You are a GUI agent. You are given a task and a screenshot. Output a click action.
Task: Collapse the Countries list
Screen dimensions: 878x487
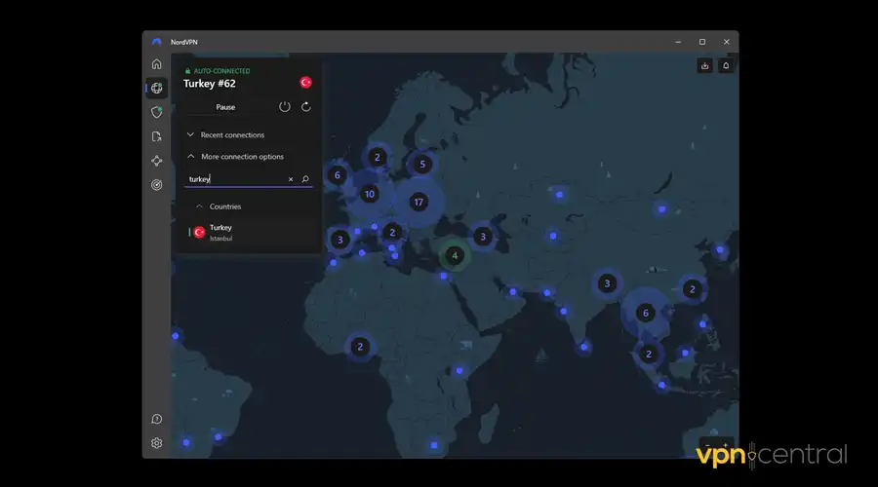point(224,206)
